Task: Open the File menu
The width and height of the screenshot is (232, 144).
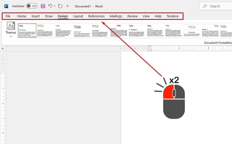Action: (x=8, y=16)
